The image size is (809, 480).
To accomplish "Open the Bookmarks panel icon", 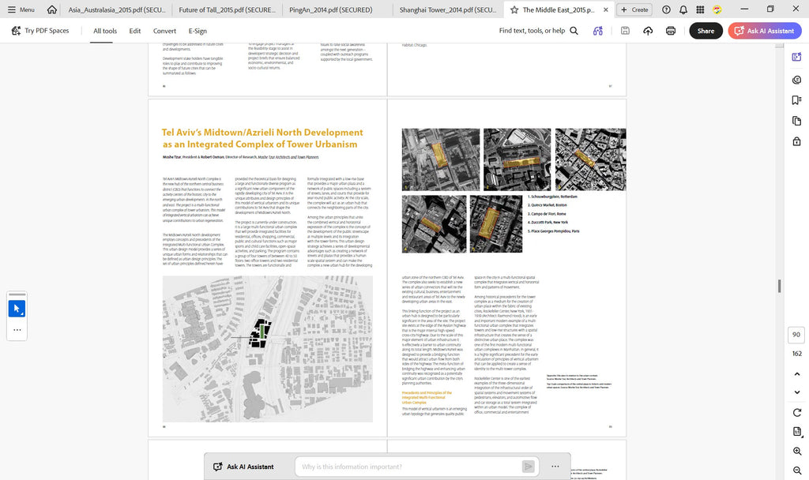I will point(796,100).
